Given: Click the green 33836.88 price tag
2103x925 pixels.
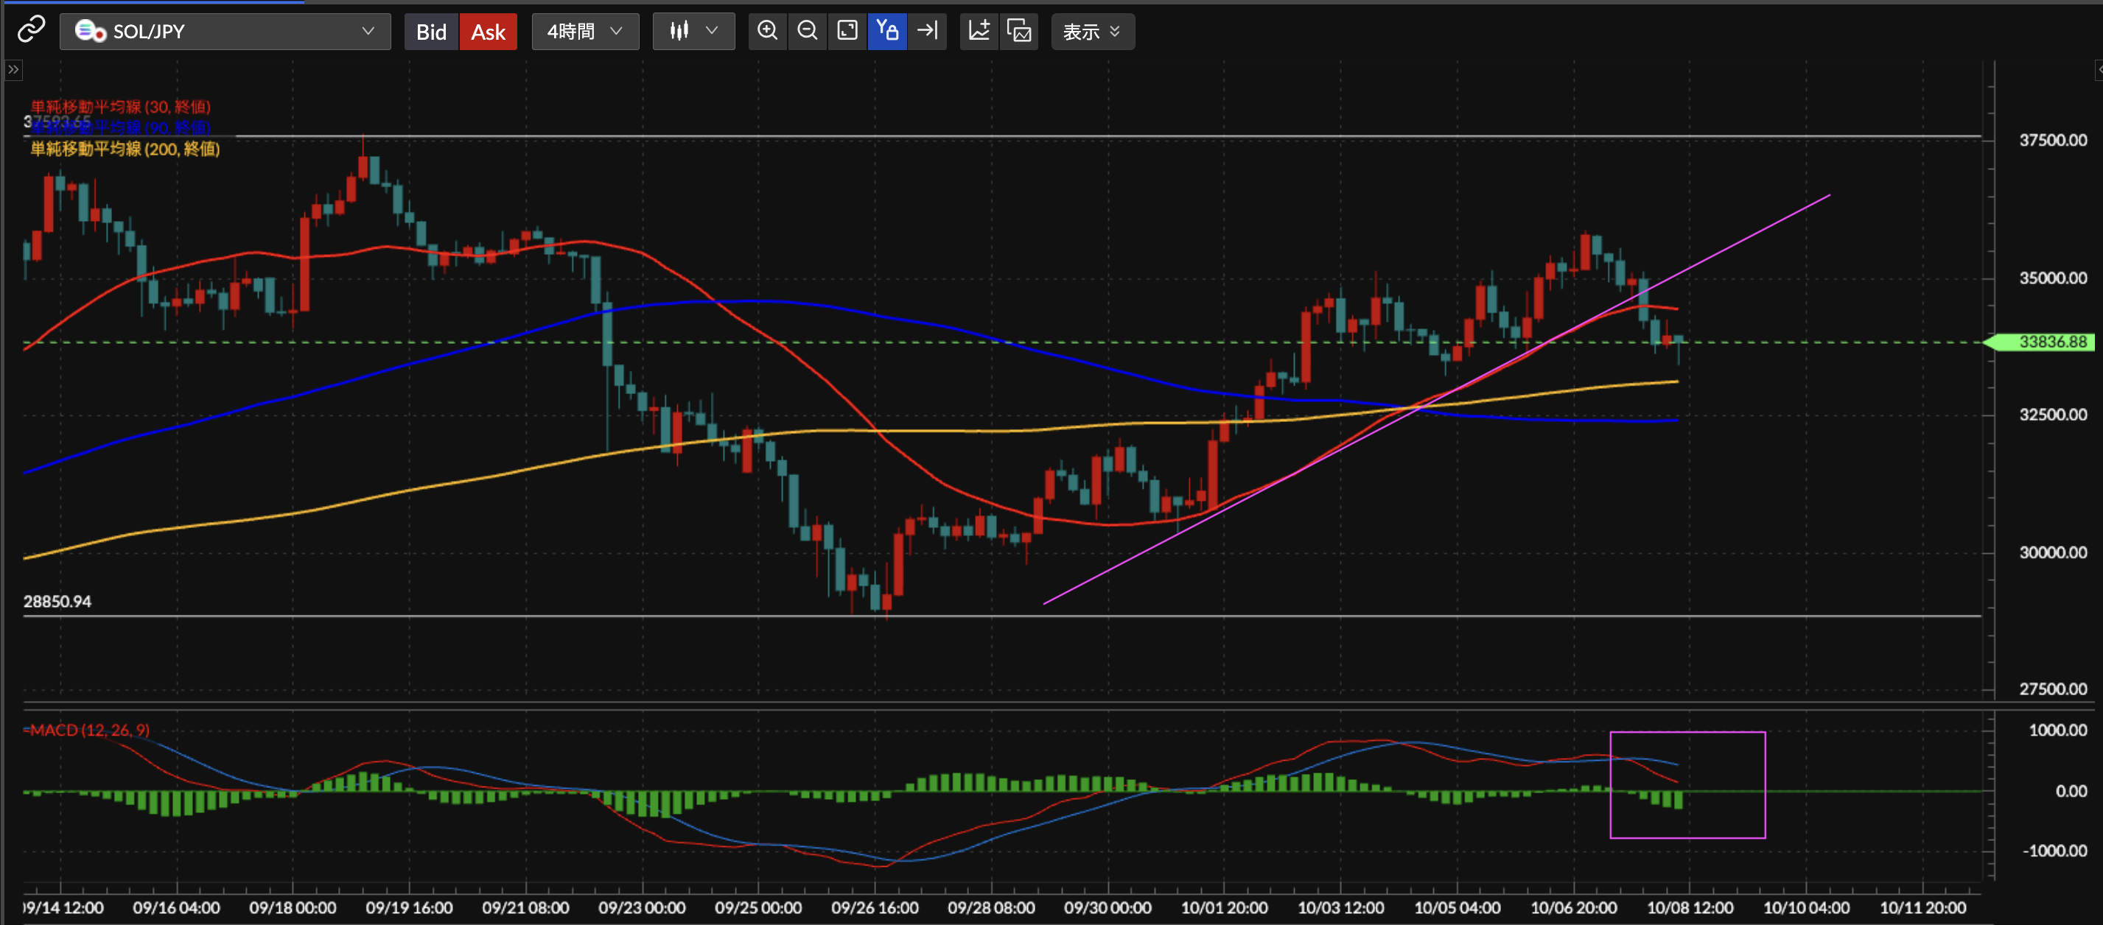Looking at the screenshot, I should (2051, 342).
